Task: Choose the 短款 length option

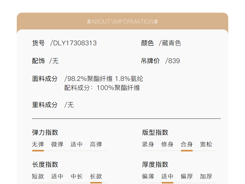Action: point(38,177)
